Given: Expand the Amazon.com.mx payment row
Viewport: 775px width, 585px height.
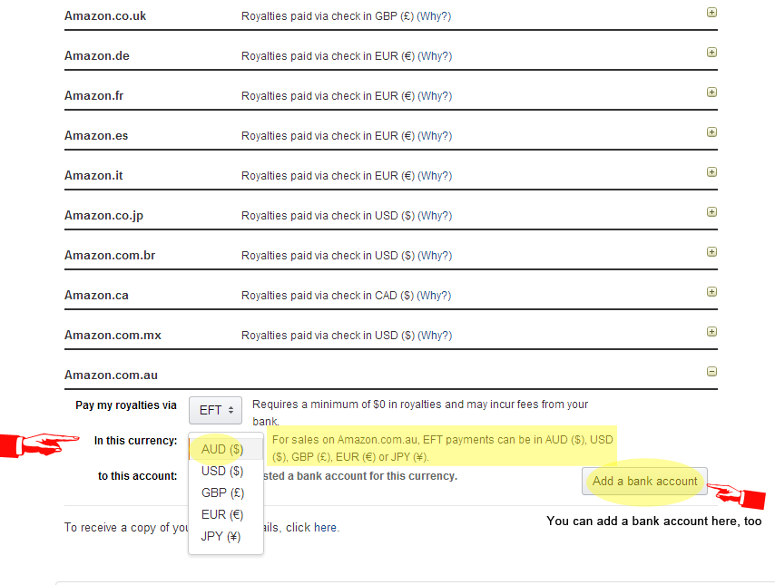Looking at the screenshot, I should click(x=711, y=332).
